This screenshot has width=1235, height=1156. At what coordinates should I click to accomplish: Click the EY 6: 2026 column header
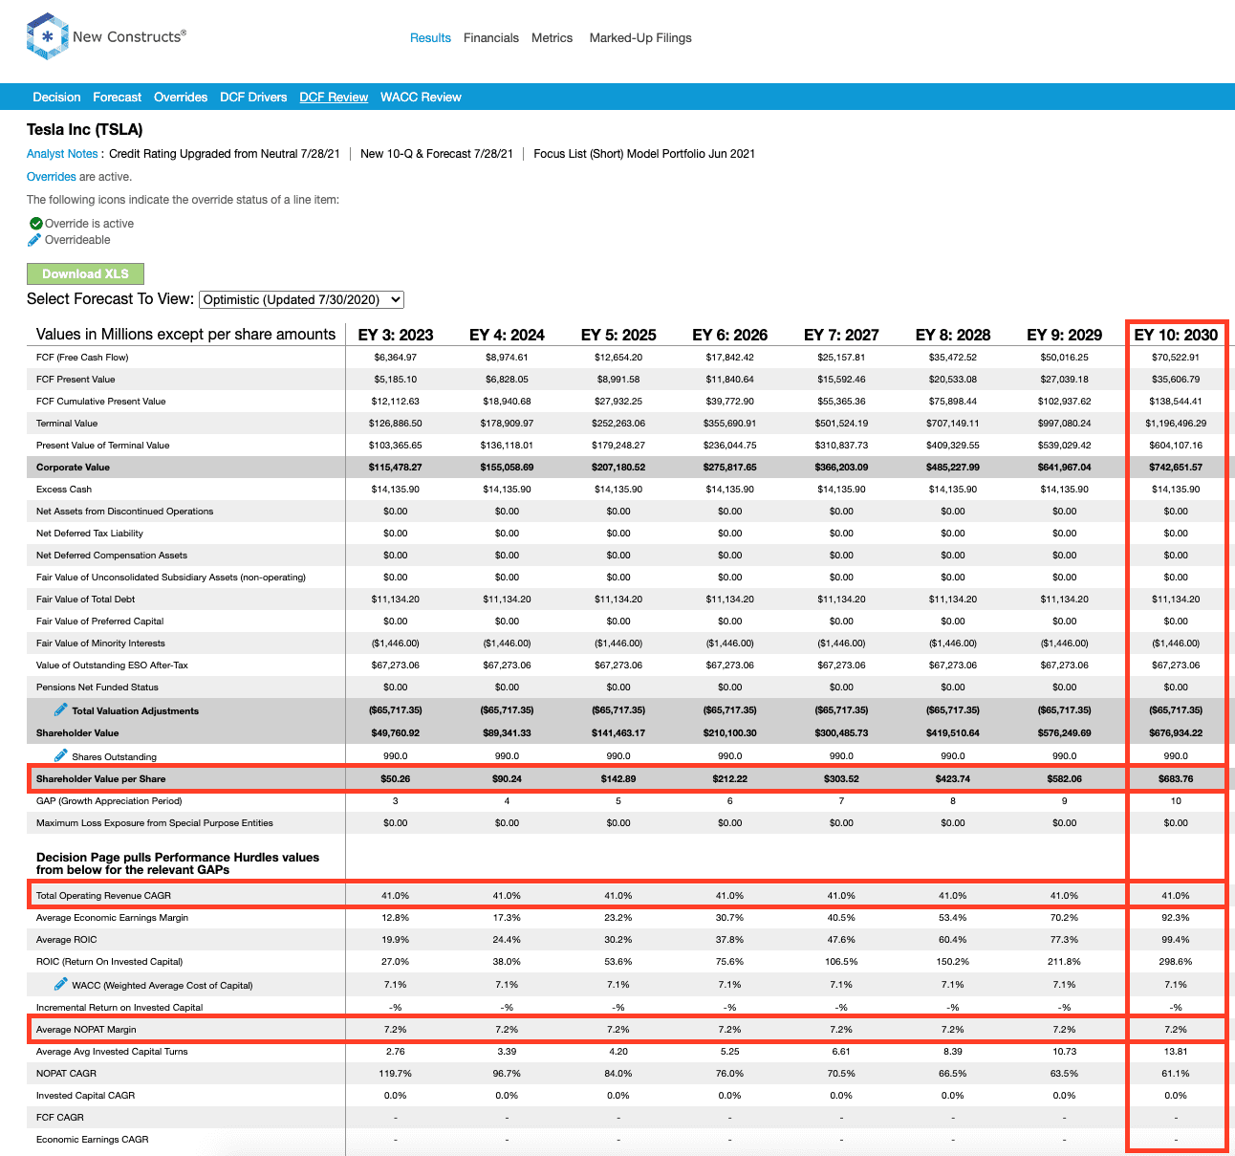pyautogui.click(x=730, y=335)
